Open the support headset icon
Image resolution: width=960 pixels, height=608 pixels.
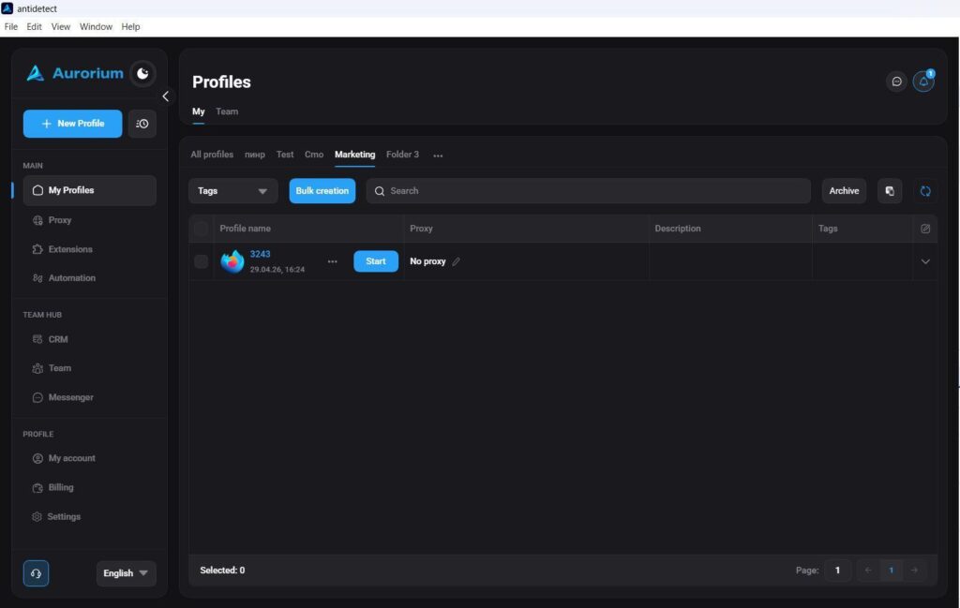[x=37, y=573]
